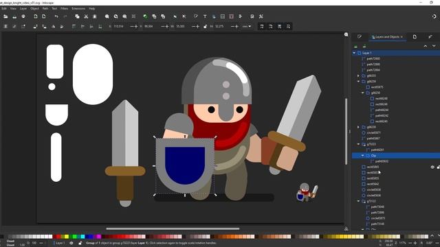Open Align and Distribute icon
Screen dimensions: 440x247
[241, 16]
